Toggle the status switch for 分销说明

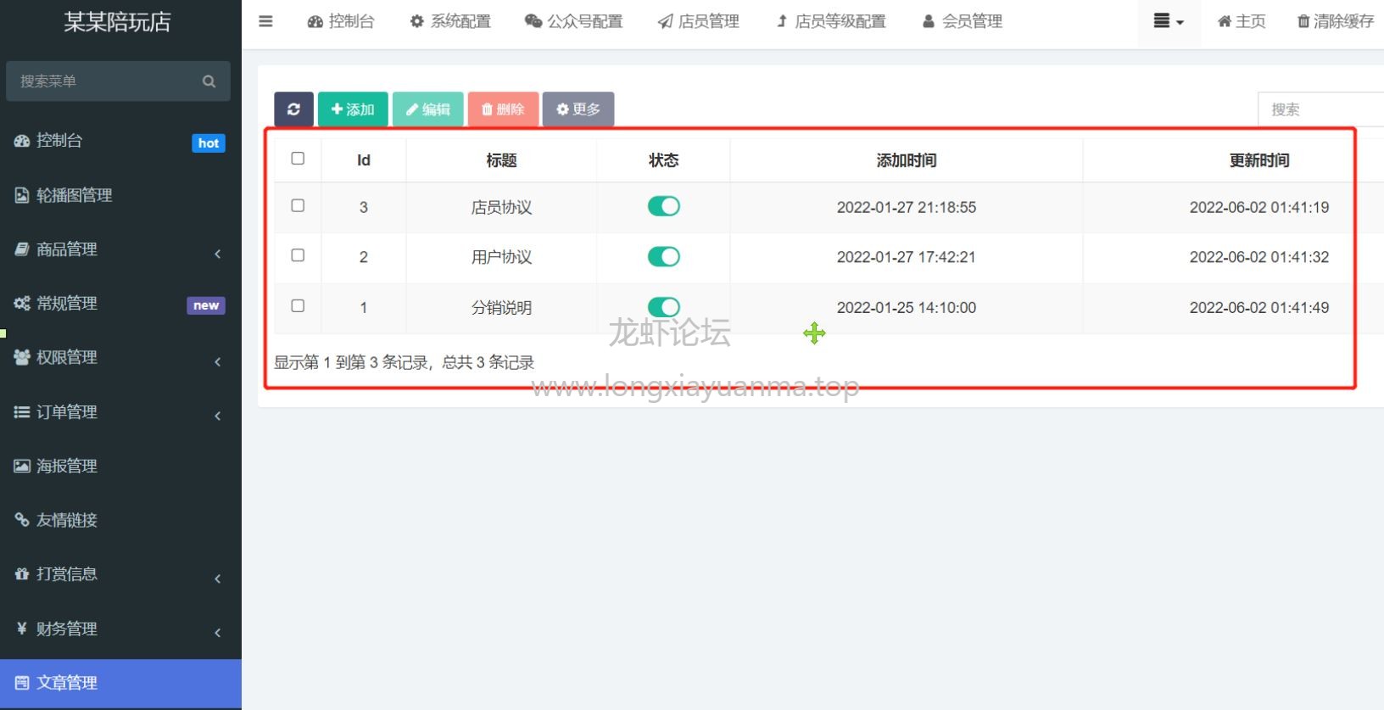tap(664, 306)
